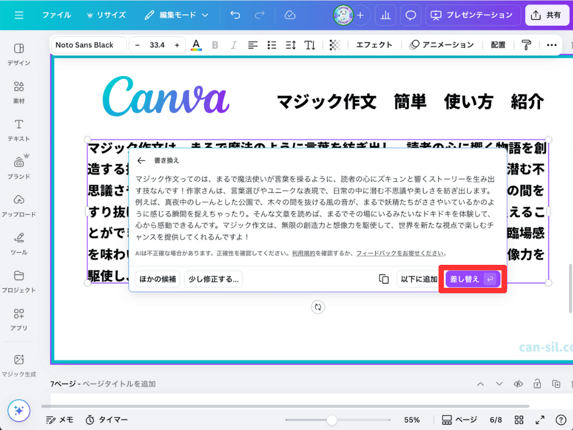Screen dimensions: 573x430
Task: Open the アップロード sidebar panel
Action: 19,206
